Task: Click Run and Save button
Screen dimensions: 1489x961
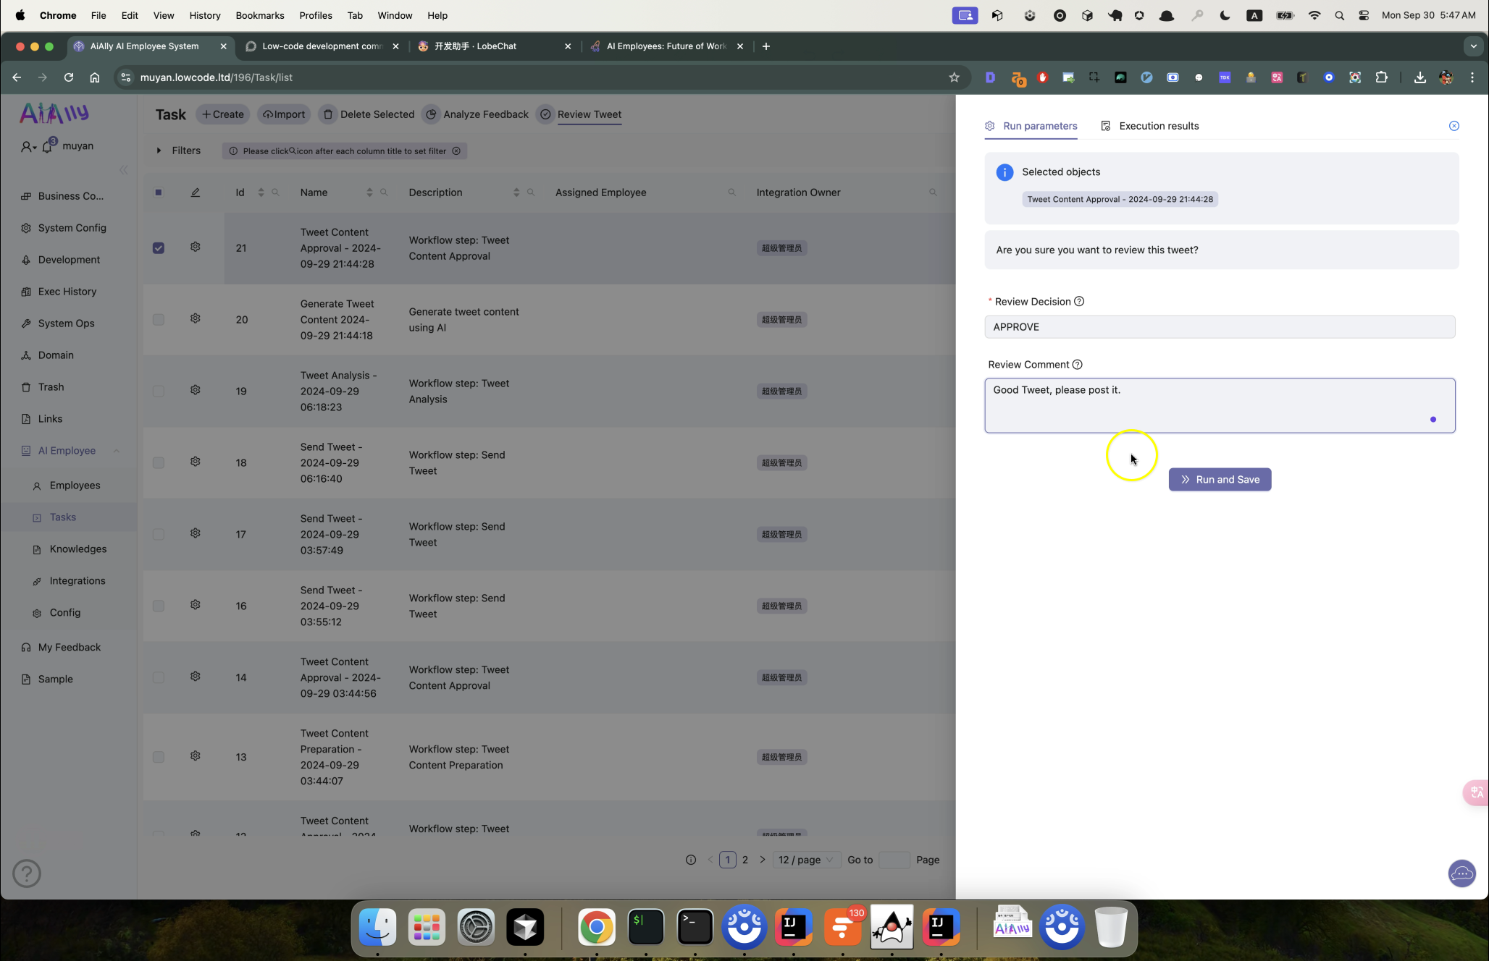Action: pos(1220,480)
